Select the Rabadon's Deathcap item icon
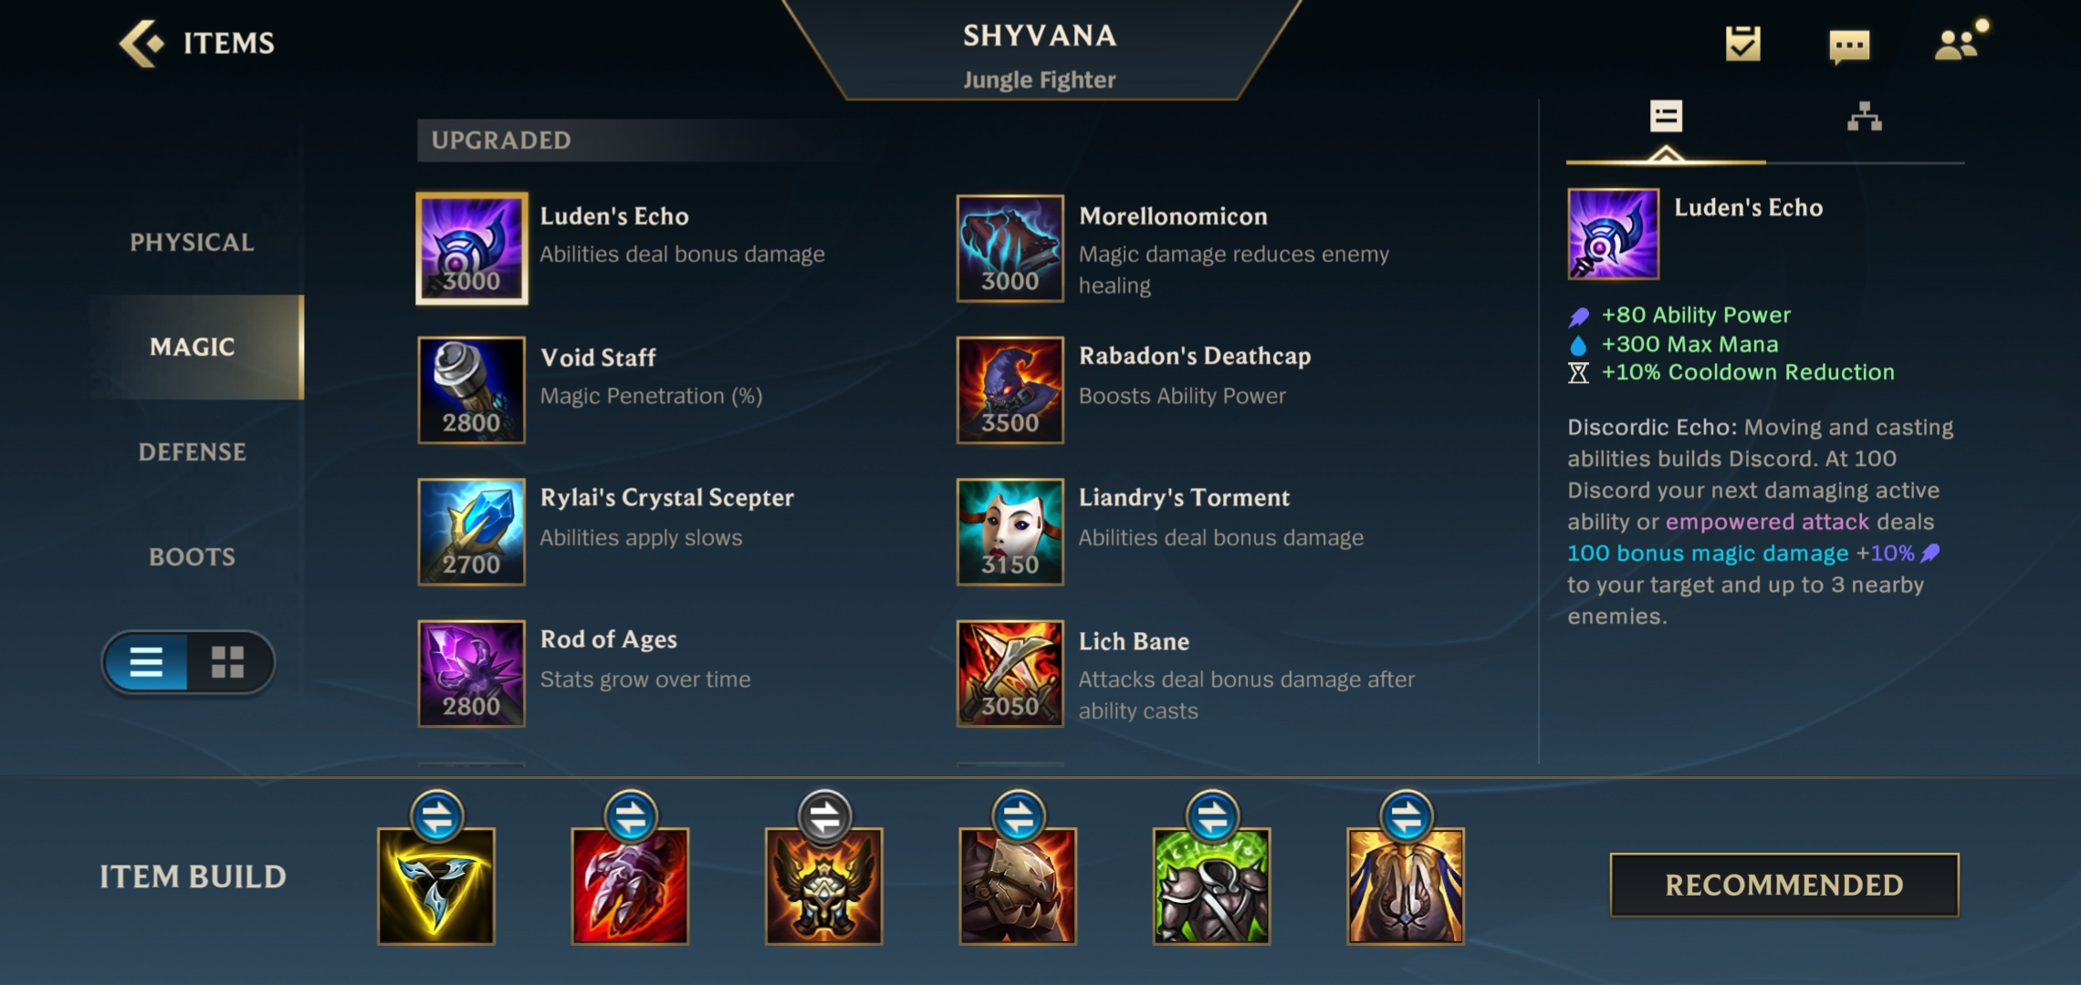The width and height of the screenshot is (2081, 985). point(1009,390)
